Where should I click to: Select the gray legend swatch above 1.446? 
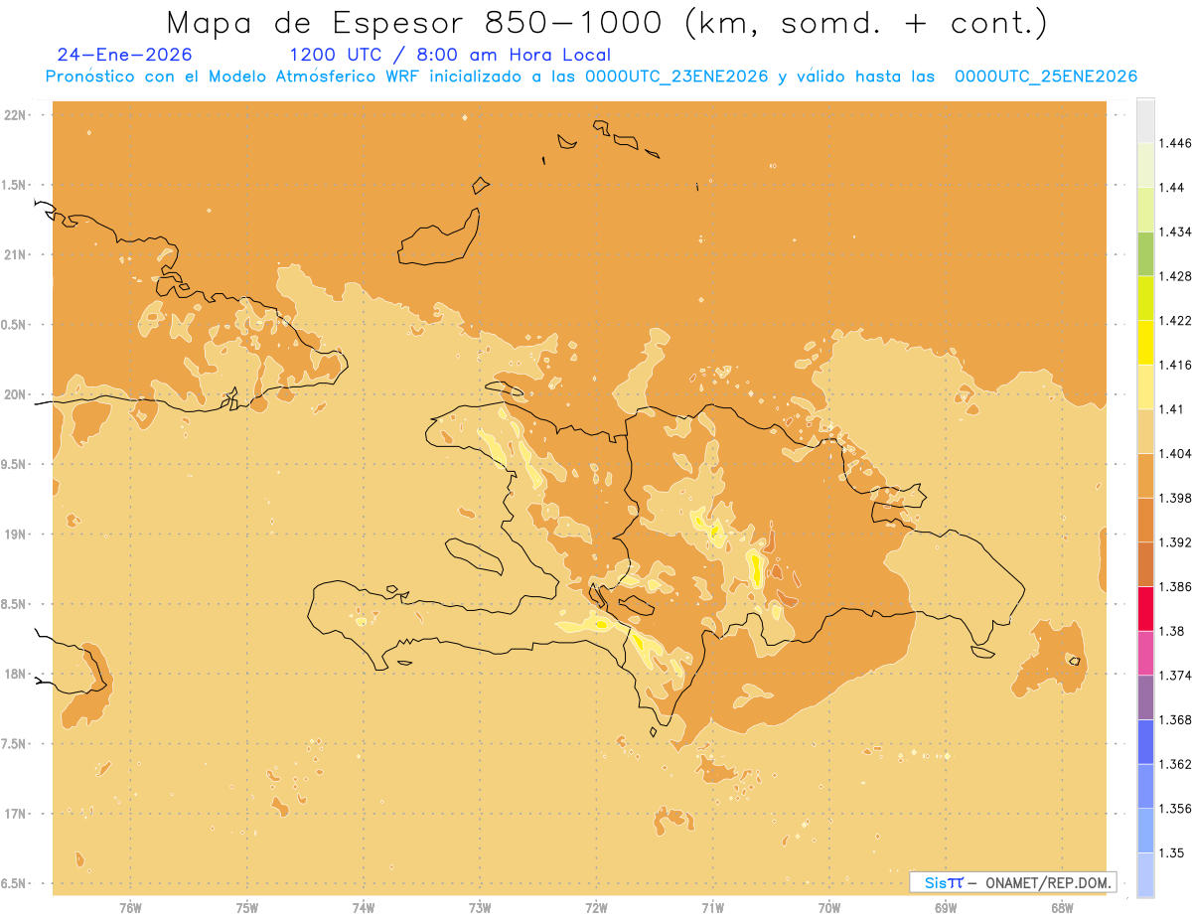(x=1145, y=120)
